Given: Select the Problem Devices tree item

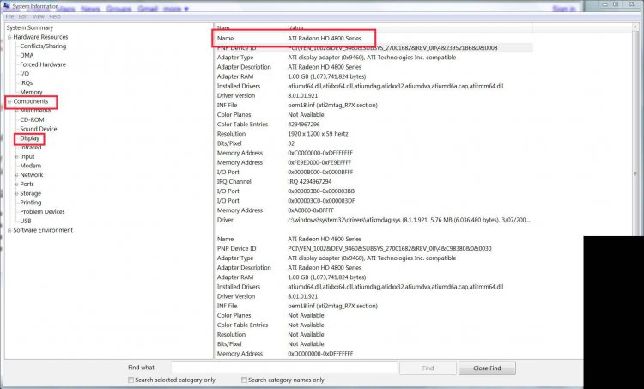Looking at the screenshot, I should [x=42, y=211].
